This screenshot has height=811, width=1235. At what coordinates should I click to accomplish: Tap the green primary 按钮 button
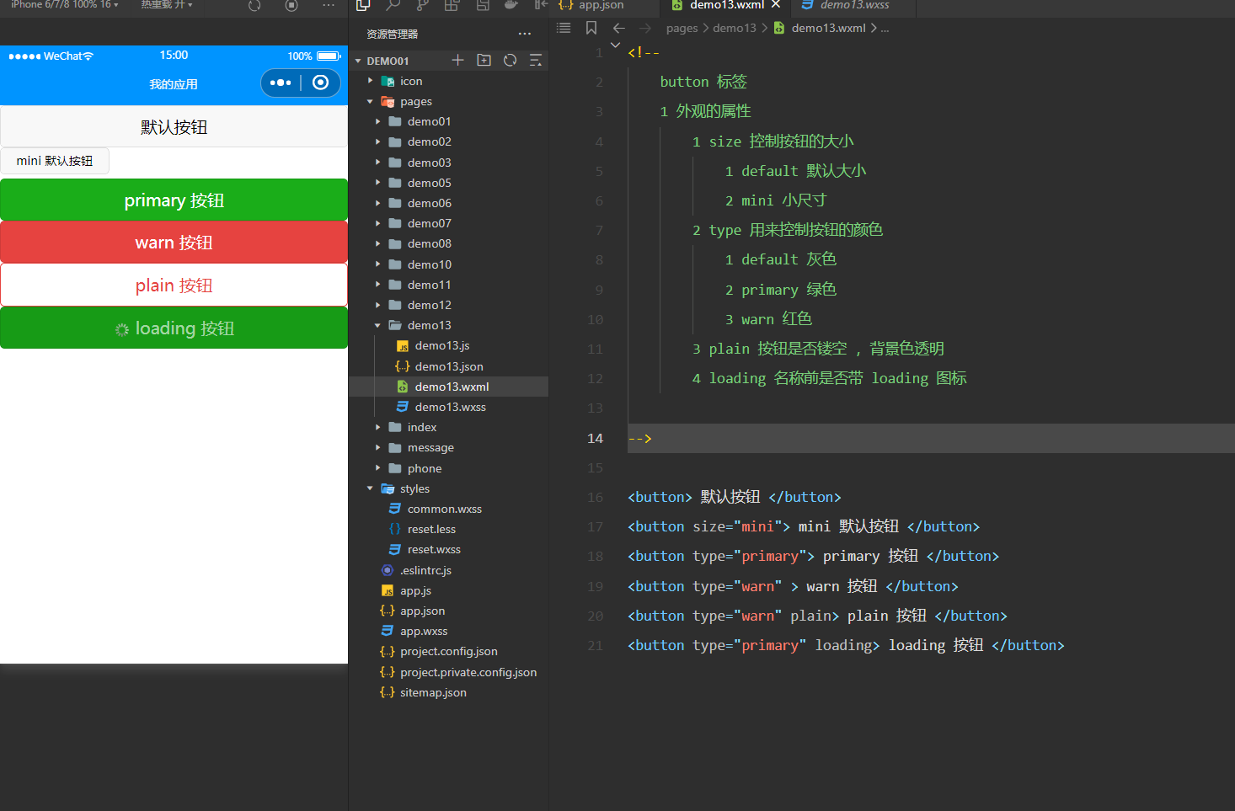click(174, 200)
